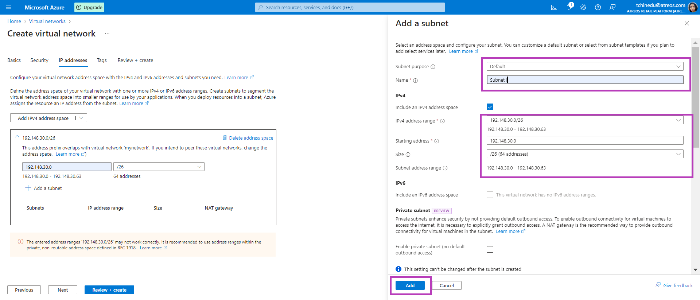Click the IP address range column header
Image resolution: width=700 pixels, height=300 pixels.
[106, 208]
